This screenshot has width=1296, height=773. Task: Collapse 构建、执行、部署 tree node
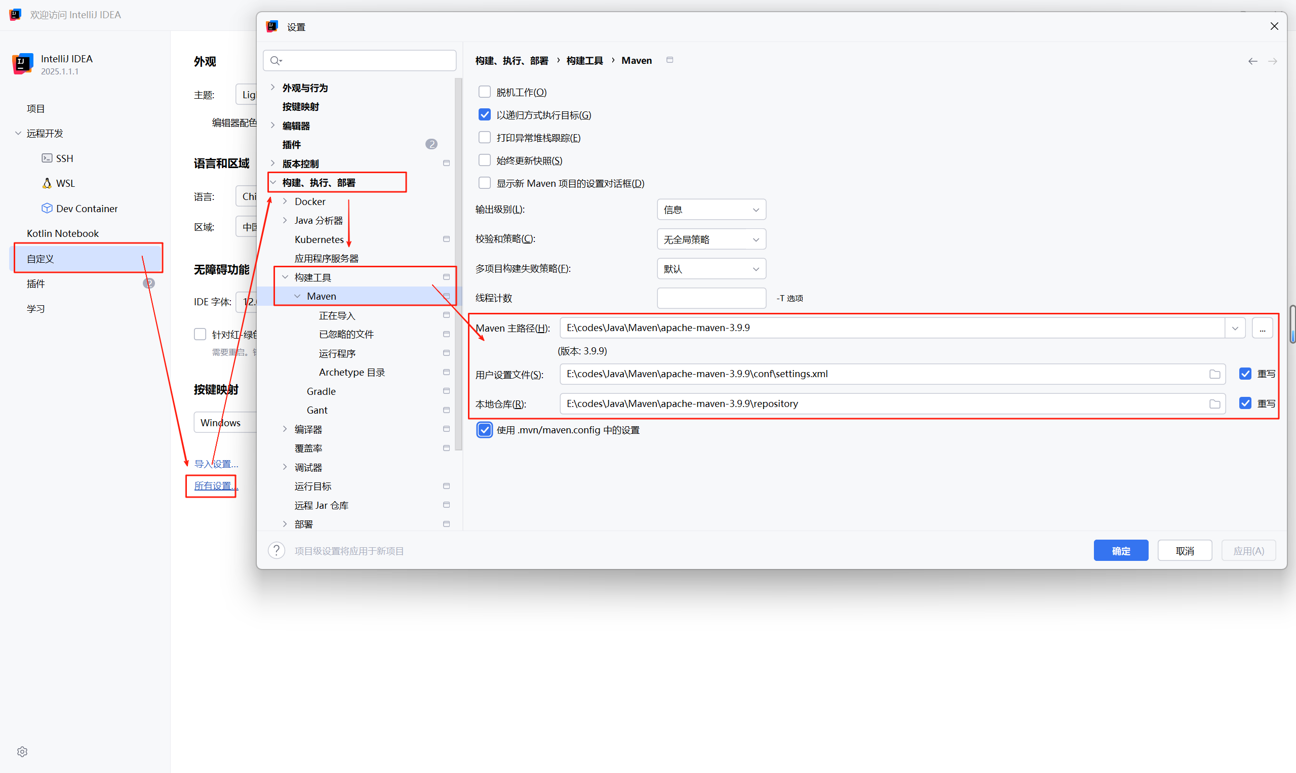point(272,182)
